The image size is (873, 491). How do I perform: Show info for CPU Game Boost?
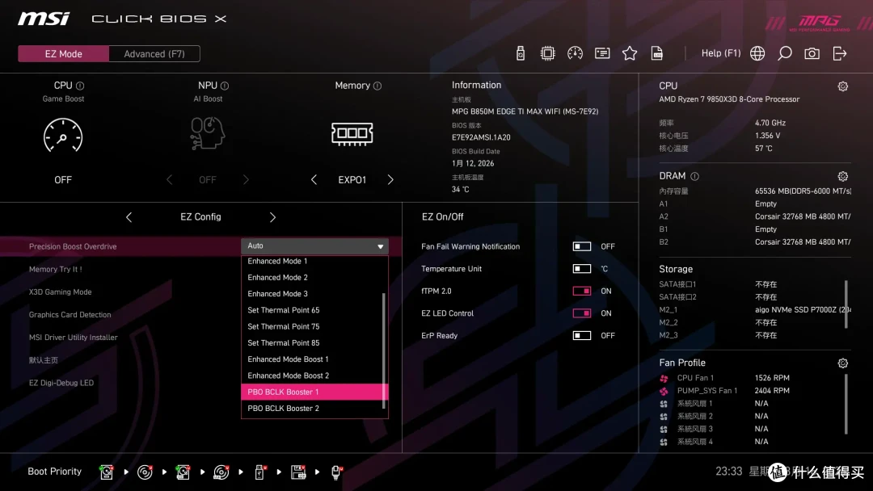point(80,86)
